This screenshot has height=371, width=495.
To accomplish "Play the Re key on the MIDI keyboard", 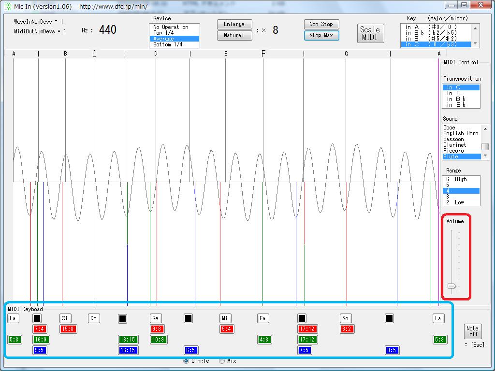I will pyautogui.click(x=155, y=318).
